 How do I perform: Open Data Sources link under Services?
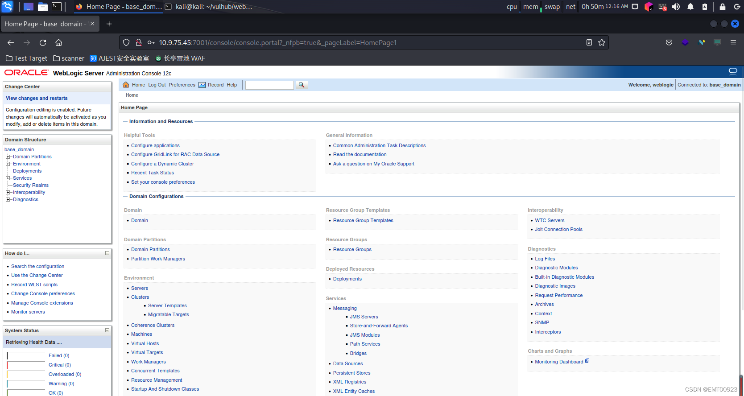point(348,363)
